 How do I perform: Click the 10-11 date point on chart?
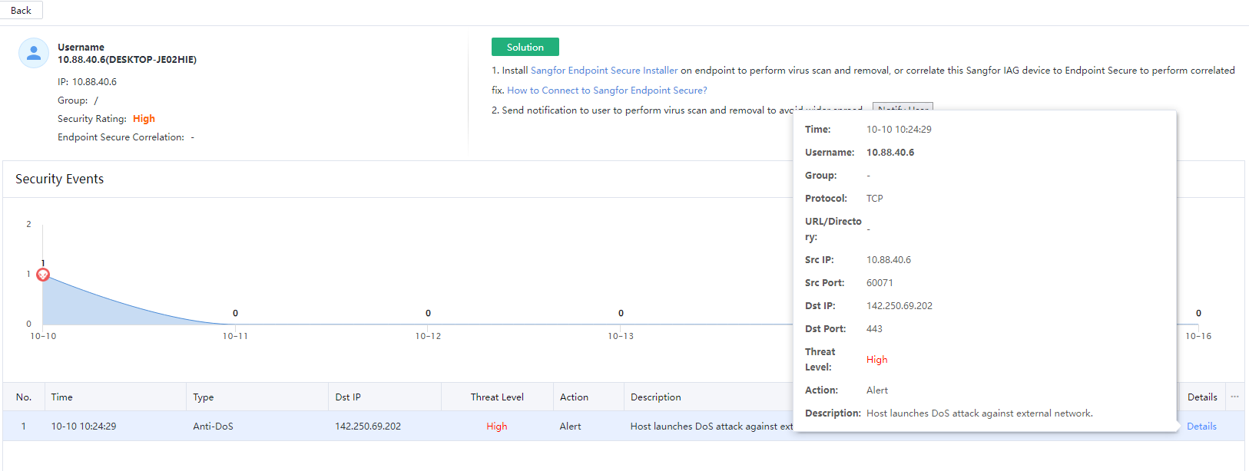point(235,324)
